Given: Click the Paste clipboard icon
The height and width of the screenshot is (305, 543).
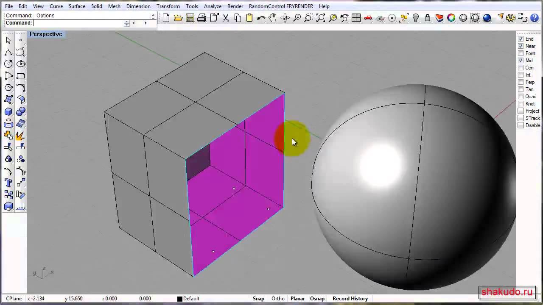Looking at the screenshot, I should (x=249, y=18).
